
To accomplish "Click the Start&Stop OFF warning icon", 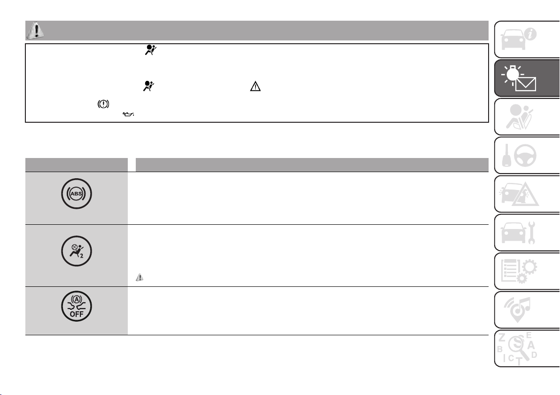I will 77,306.
